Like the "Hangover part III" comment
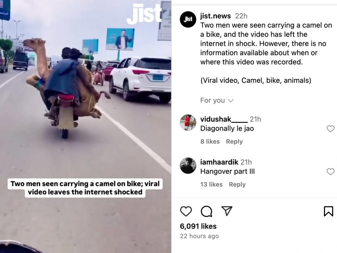Screen dimensions: 337x253 (x=330, y=172)
